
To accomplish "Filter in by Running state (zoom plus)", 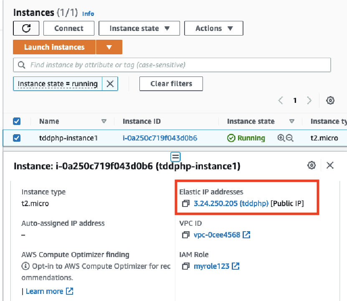I will pyautogui.click(x=281, y=138).
